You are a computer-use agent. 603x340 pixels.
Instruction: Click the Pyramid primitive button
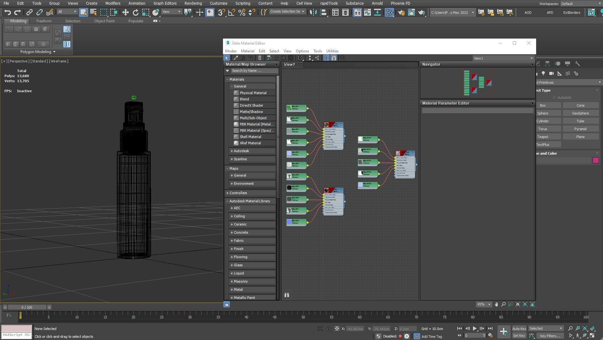(580, 129)
